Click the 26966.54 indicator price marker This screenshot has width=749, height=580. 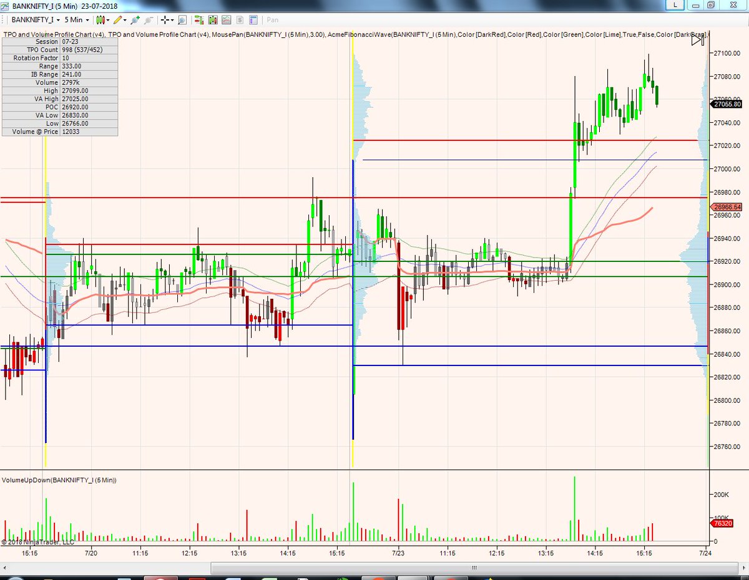[x=727, y=206]
